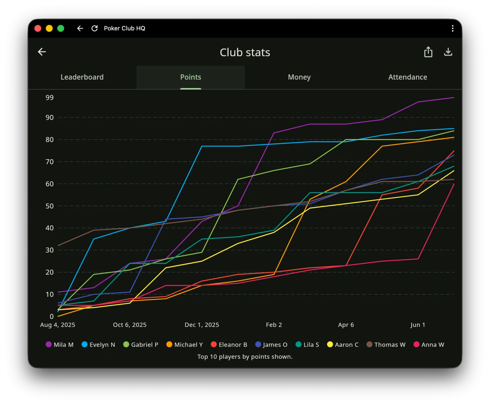Open the three-dot overflow menu
The width and height of the screenshot is (490, 405).
(452, 28)
